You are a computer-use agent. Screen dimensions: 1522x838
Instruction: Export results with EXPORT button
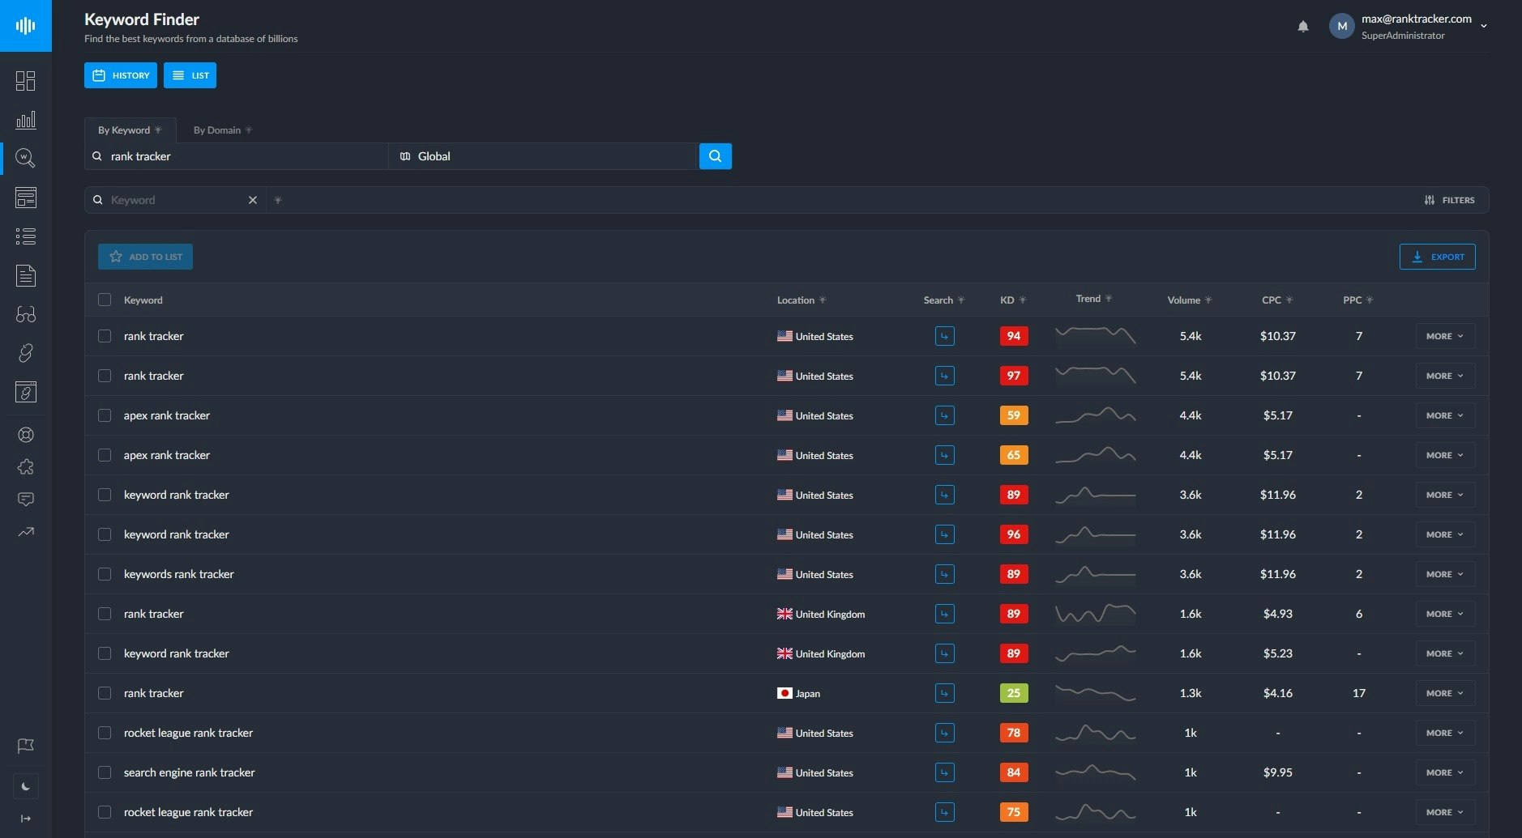[x=1437, y=257]
